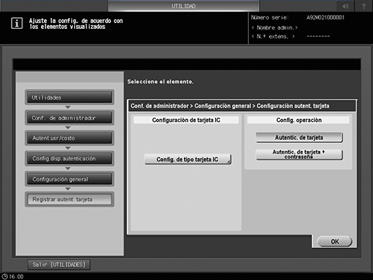Click the Config. operación header

pyautogui.click(x=299, y=120)
